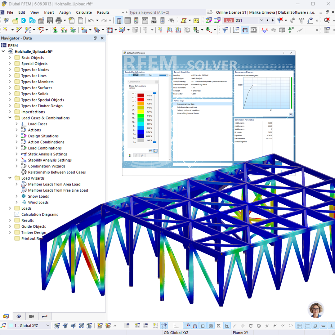Screen dimensions: 335x335
Task: Open the Calculate menu
Action: 84,12
